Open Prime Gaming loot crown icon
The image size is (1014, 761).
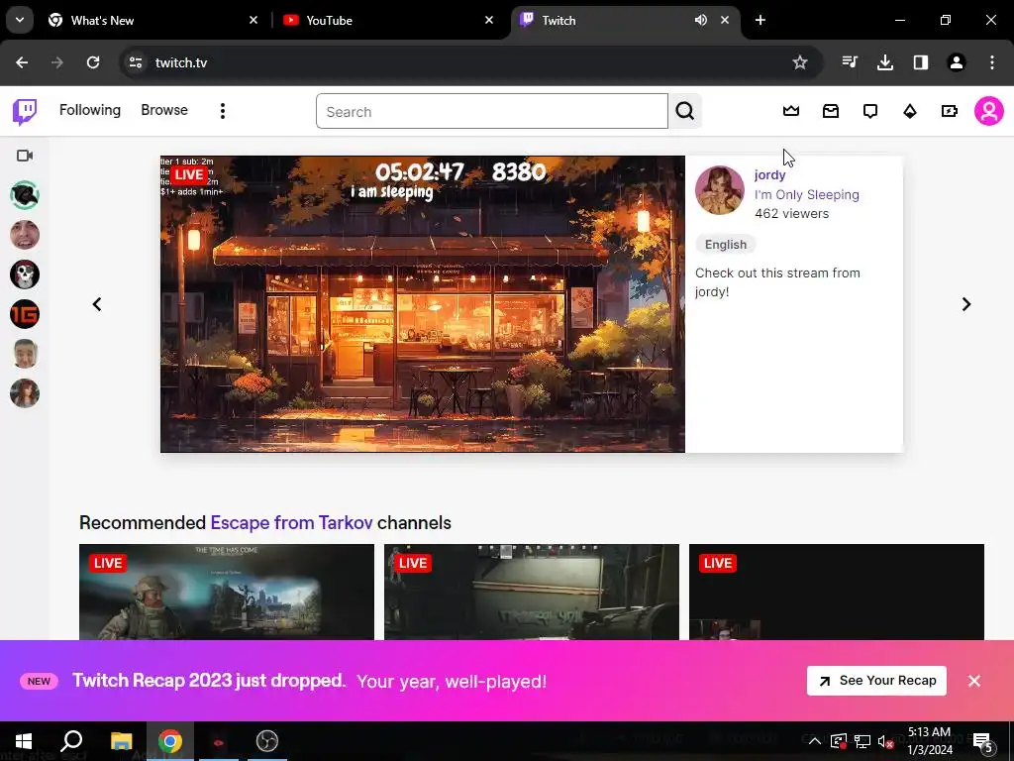(791, 111)
